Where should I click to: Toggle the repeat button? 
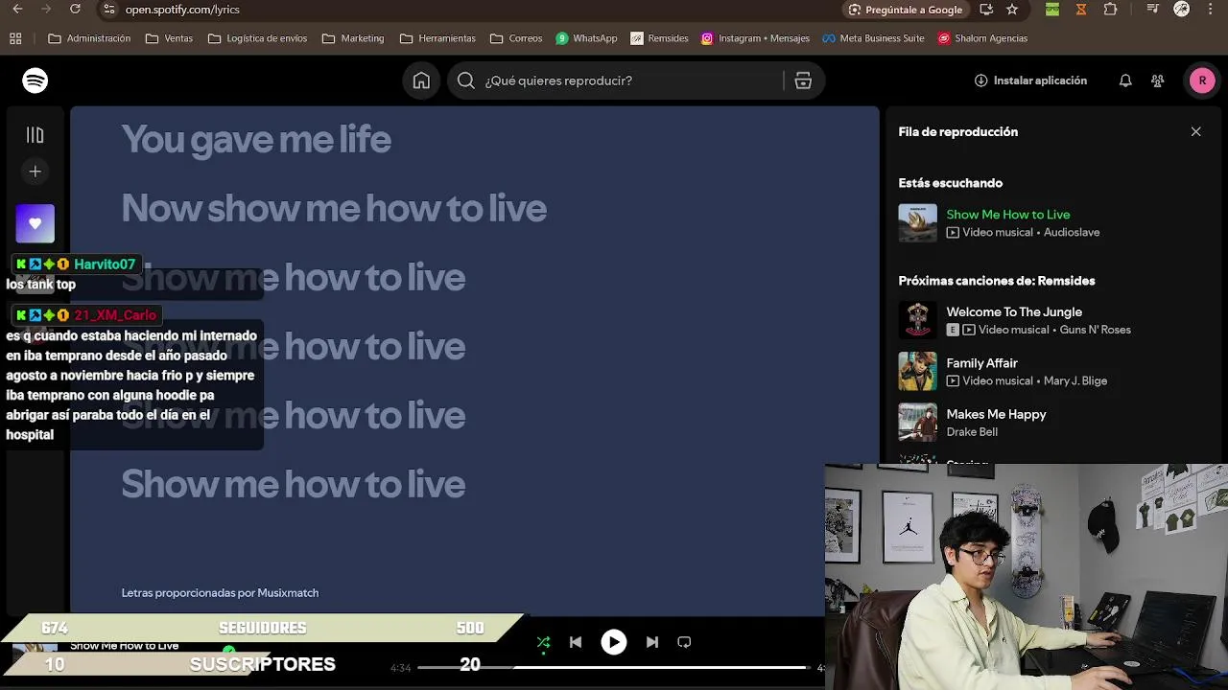tap(684, 642)
